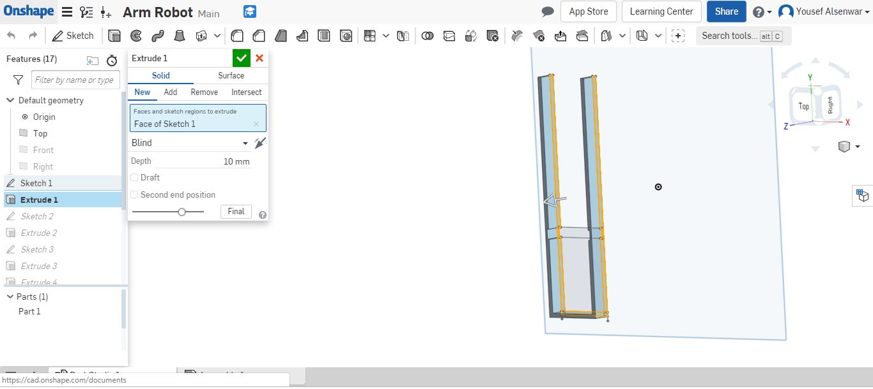Collapse the Parts list section
The width and height of the screenshot is (873, 389).
point(10,297)
